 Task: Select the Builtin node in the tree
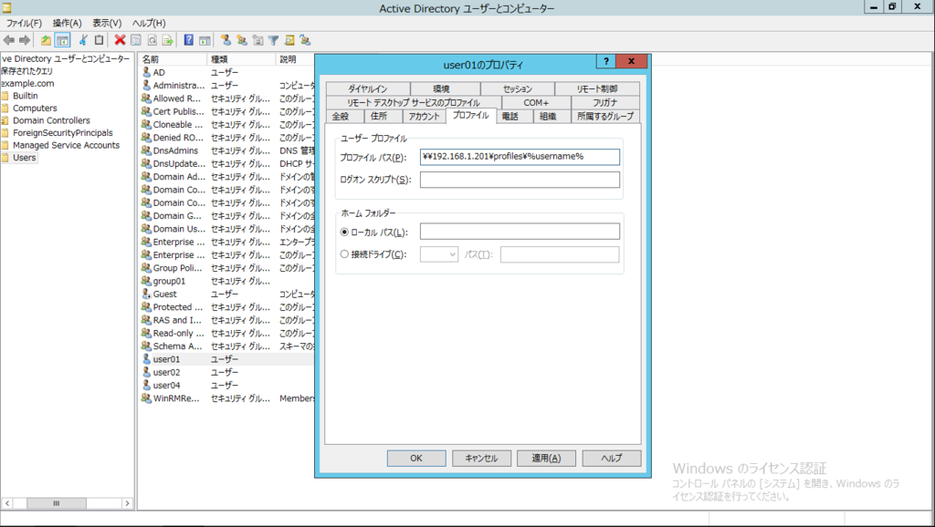(x=25, y=96)
